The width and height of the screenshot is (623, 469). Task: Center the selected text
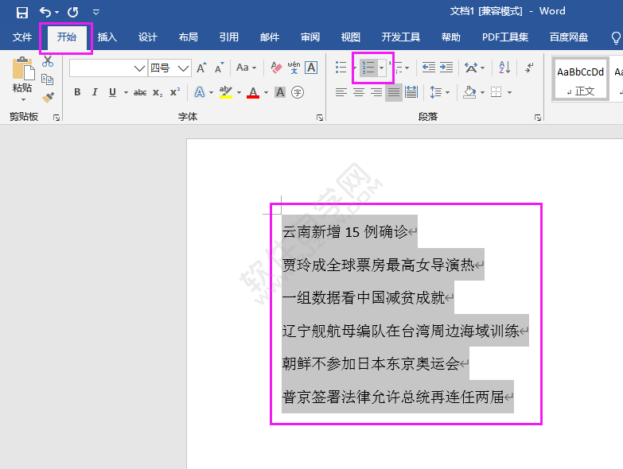pyautogui.click(x=358, y=93)
